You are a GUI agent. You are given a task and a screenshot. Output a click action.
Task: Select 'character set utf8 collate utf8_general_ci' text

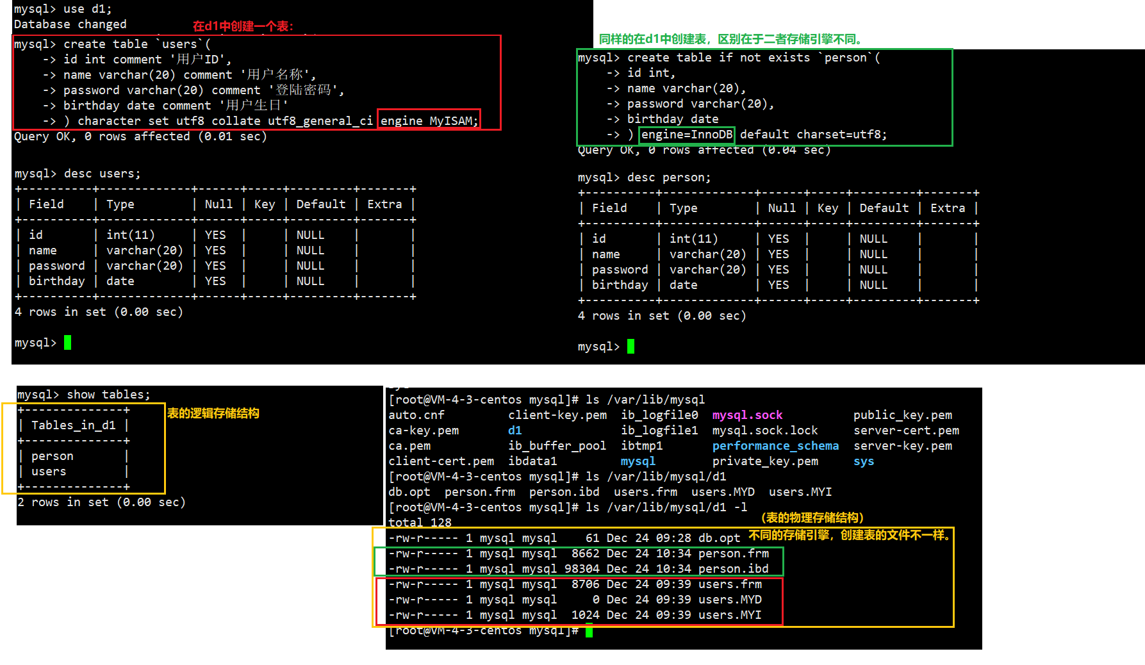tap(225, 121)
